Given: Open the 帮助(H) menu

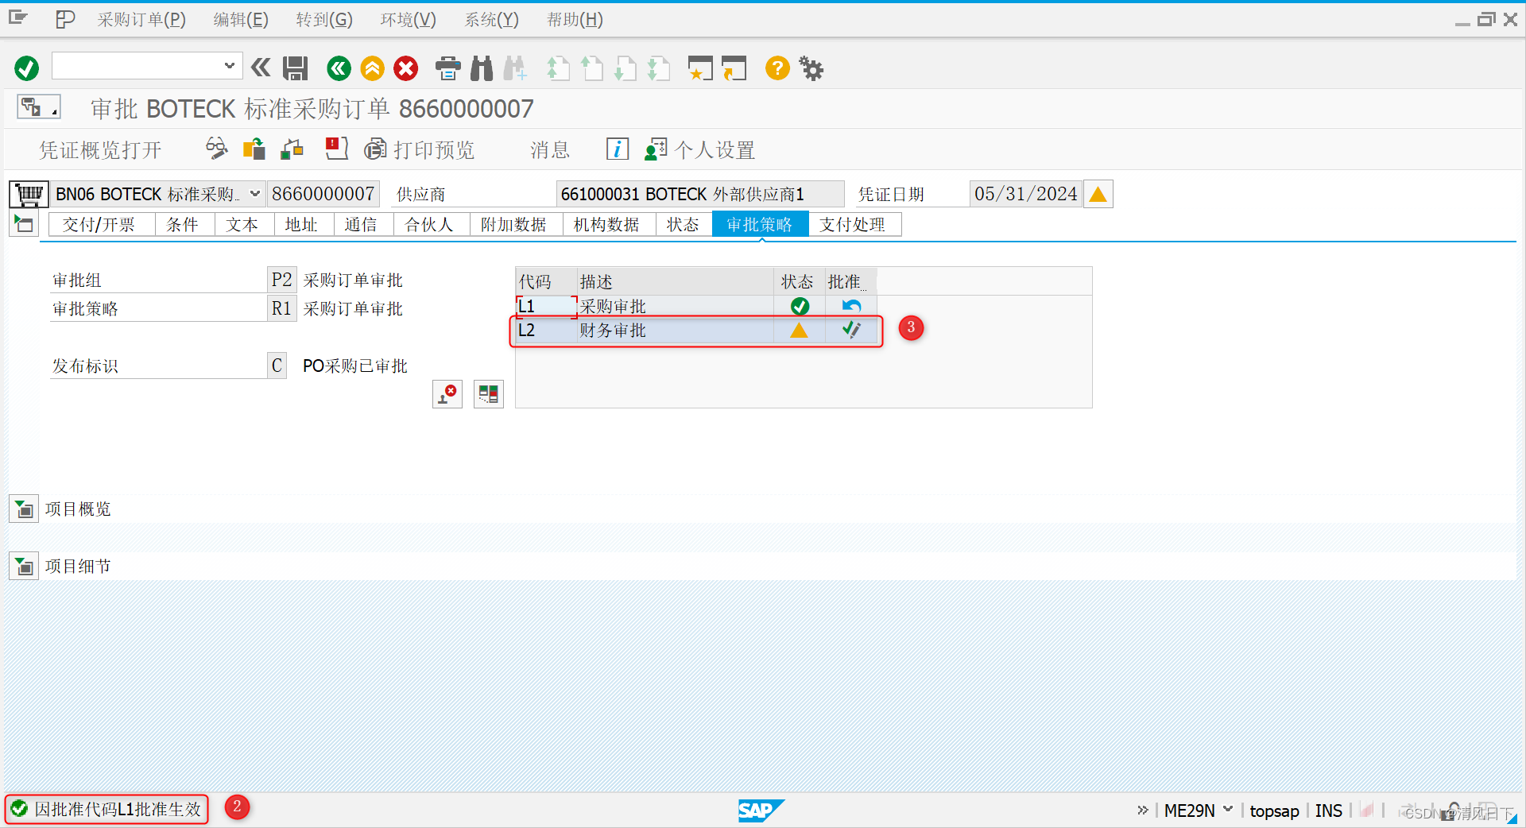Looking at the screenshot, I should [575, 20].
